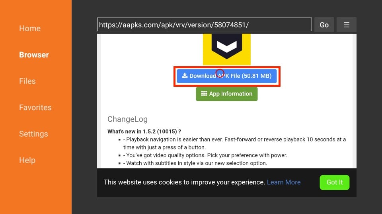
Task: Click the URL address input field
Action: (x=204, y=25)
